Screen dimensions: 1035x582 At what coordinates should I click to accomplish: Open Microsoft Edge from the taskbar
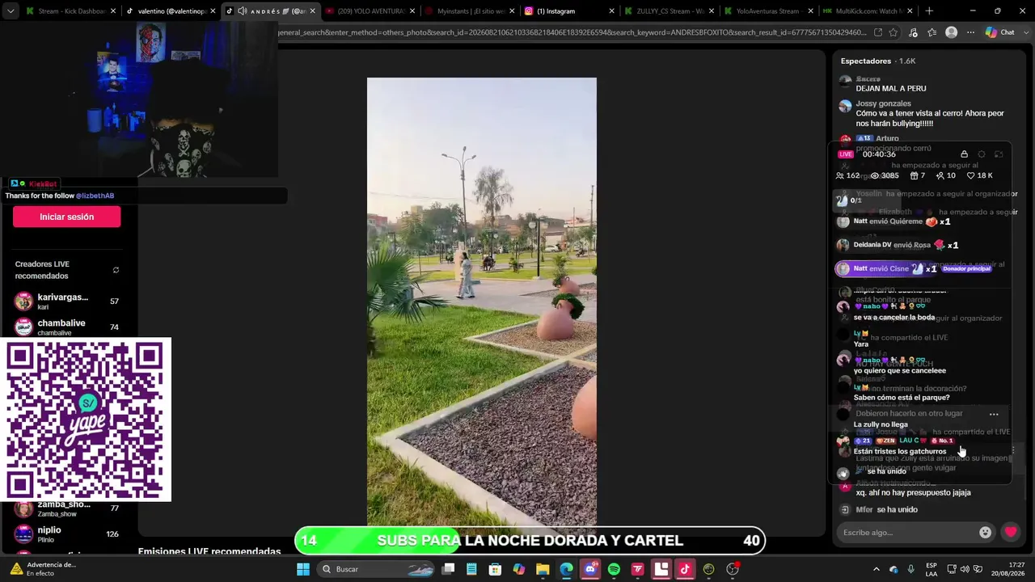[566, 569]
